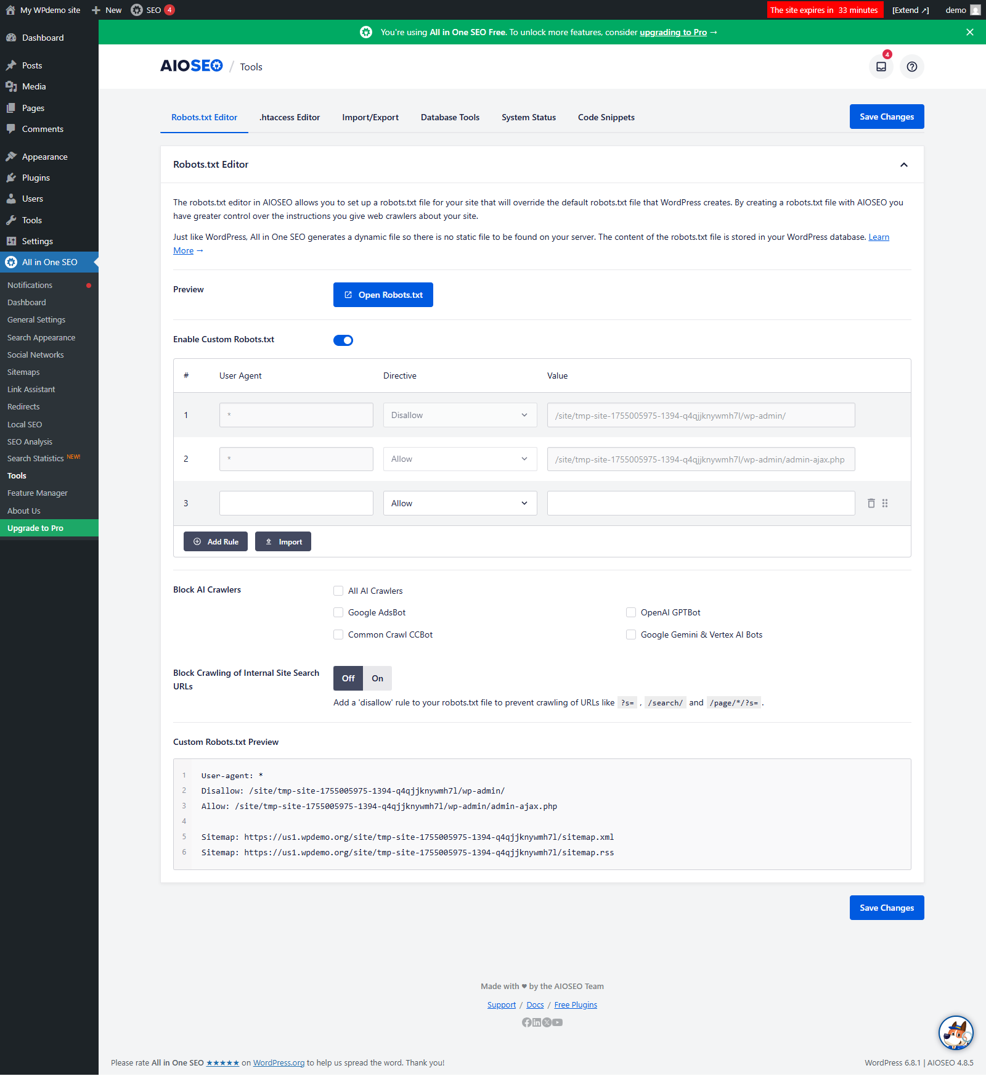Switch to the .htaccess Editor tab
Image resolution: width=986 pixels, height=1076 pixels.
290,117
